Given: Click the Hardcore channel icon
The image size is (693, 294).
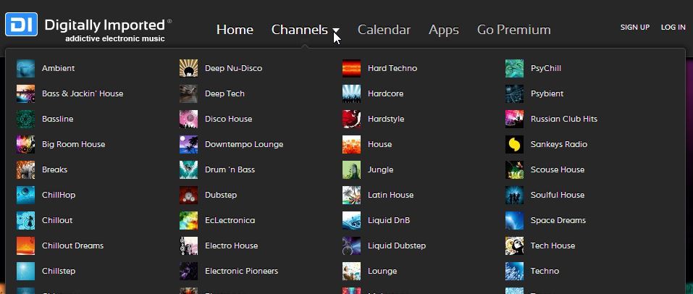Looking at the screenshot, I should tap(351, 93).
